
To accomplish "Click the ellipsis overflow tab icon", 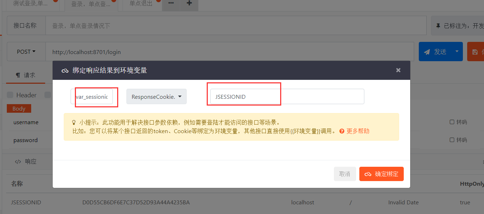I will 171,4.
